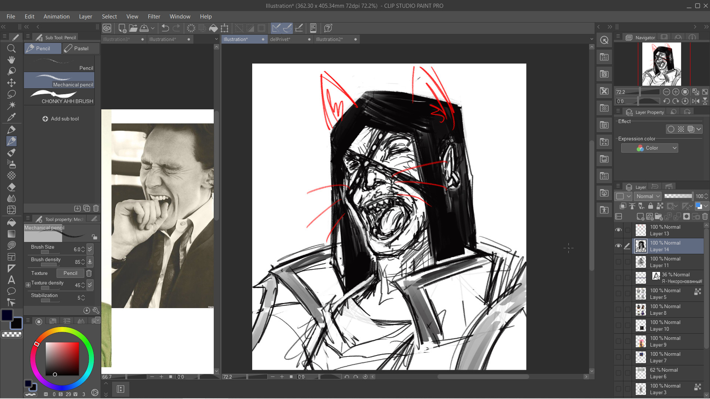Click the Texture Pencil button
Image resolution: width=710 pixels, height=399 pixels.
click(70, 273)
